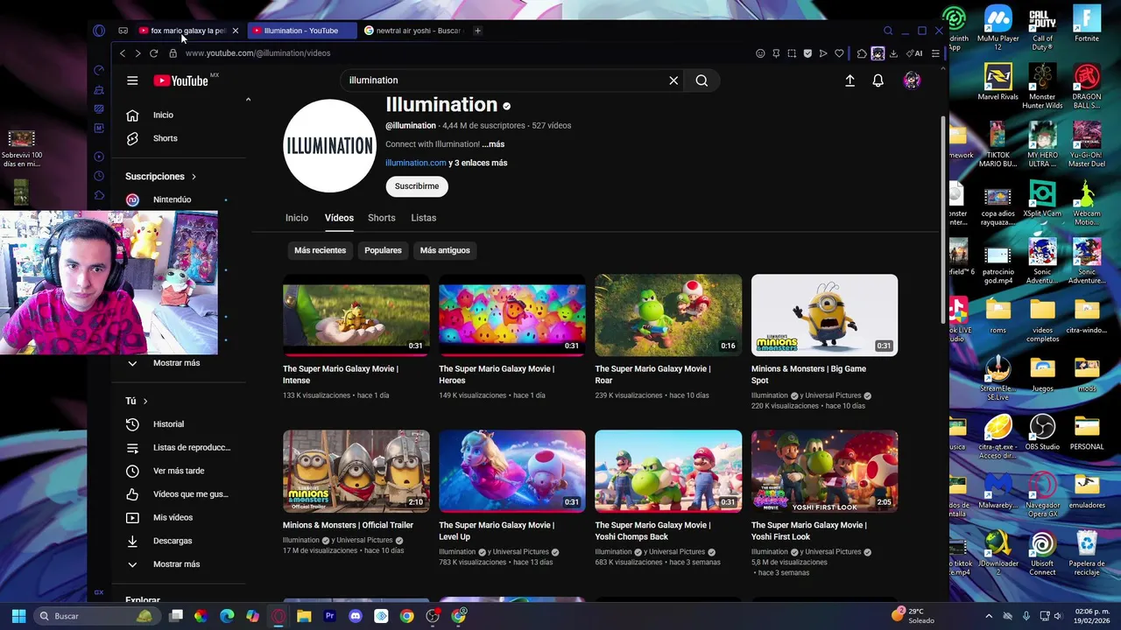This screenshot has width=1121, height=630.
Task: Click the browser tab search magnifier
Action: click(x=888, y=31)
